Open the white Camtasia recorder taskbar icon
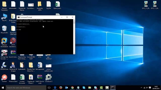The image size is (161, 90). pos(107,87)
